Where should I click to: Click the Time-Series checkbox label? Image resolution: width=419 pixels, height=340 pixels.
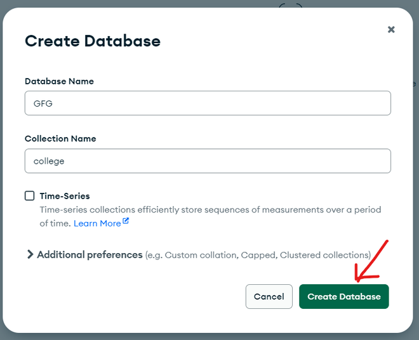pyautogui.click(x=65, y=196)
